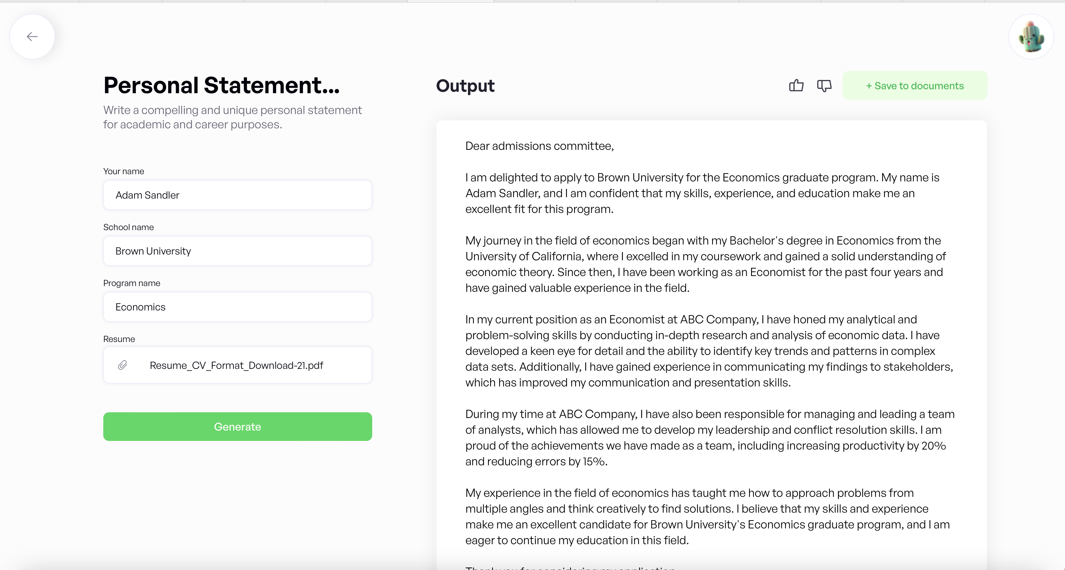Click the back arrow button

(x=32, y=37)
